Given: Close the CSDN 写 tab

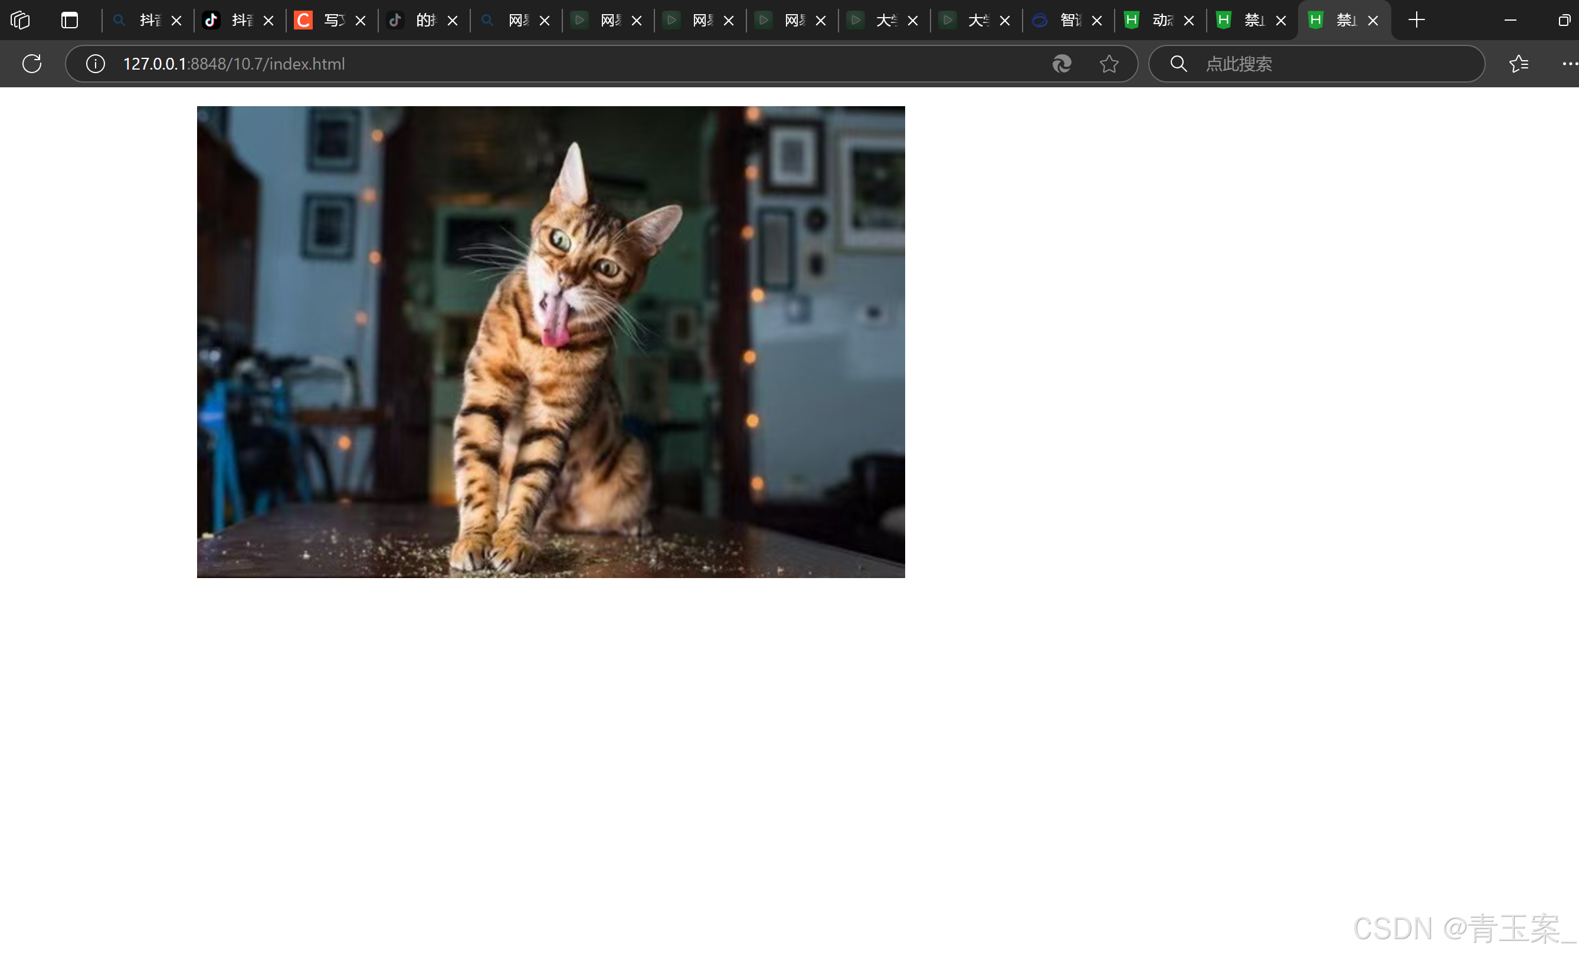Looking at the screenshot, I should pyautogui.click(x=360, y=21).
